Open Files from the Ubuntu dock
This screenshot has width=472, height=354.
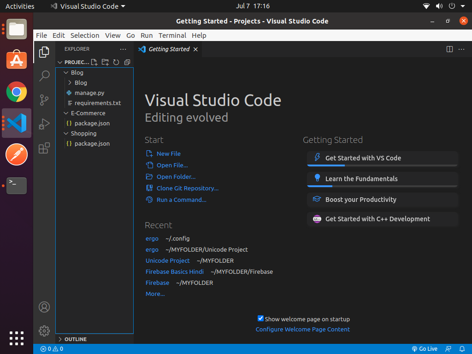(x=17, y=29)
